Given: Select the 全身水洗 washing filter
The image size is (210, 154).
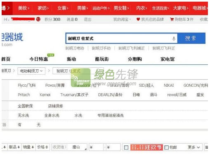Looking at the screenshot, I should point(52,116).
